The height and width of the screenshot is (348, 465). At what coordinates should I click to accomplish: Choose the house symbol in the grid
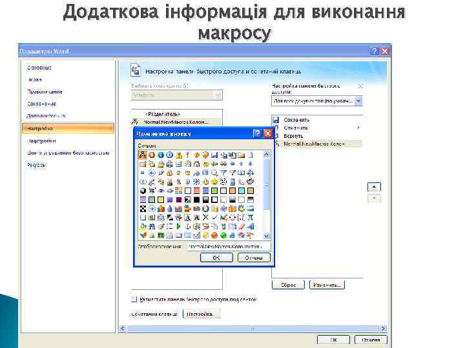click(x=196, y=164)
